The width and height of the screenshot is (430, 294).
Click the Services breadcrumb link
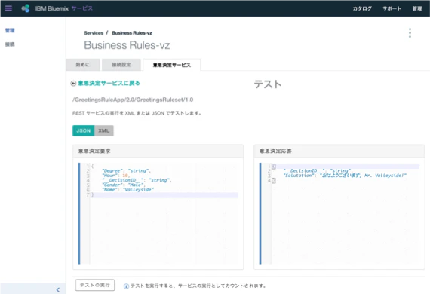point(94,33)
